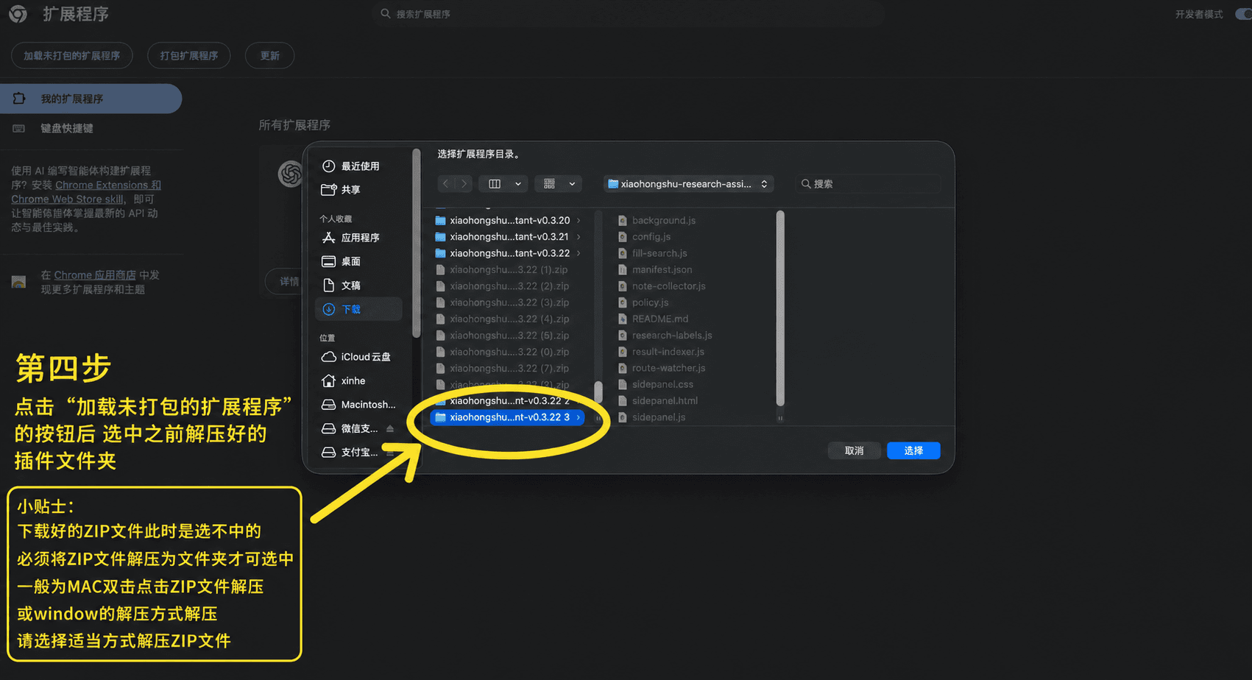Click the xiaohongshu....3.22 (1).zip file
Screen dimensions: 1252x680
(x=508, y=269)
